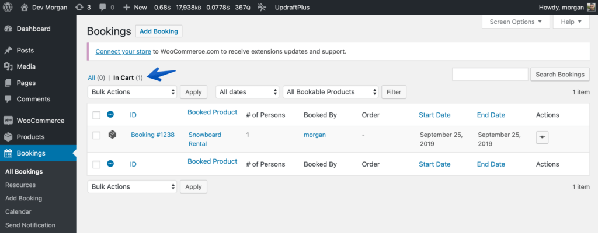Image resolution: width=598 pixels, height=233 pixels.
Task: Click the in-cart status icon for Booking #1238
Action: click(112, 135)
